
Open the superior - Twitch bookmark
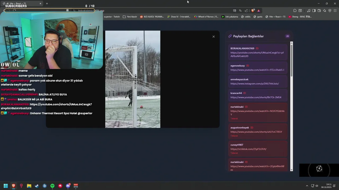[112, 17]
